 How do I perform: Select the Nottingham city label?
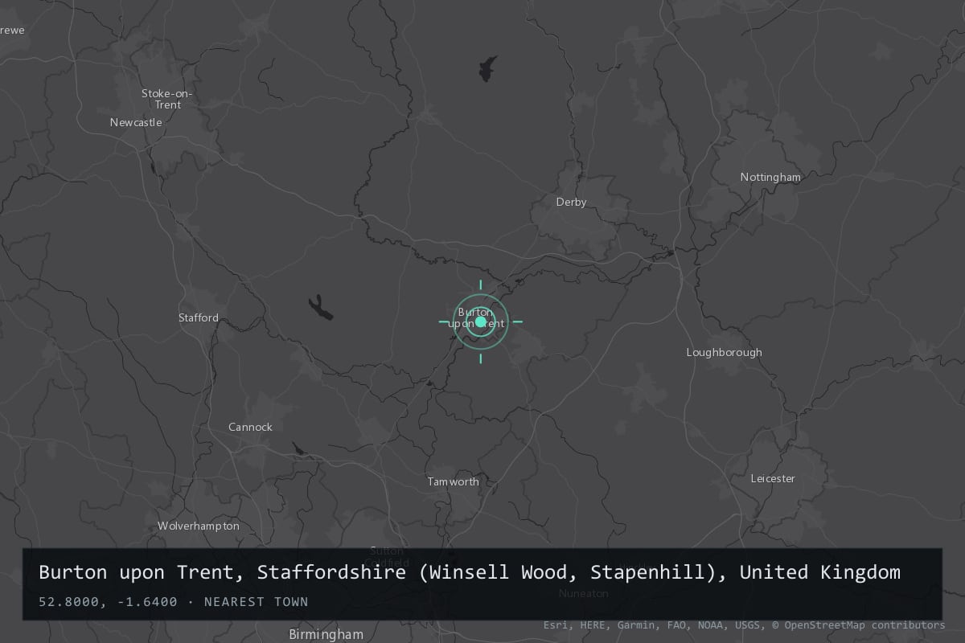coord(770,177)
